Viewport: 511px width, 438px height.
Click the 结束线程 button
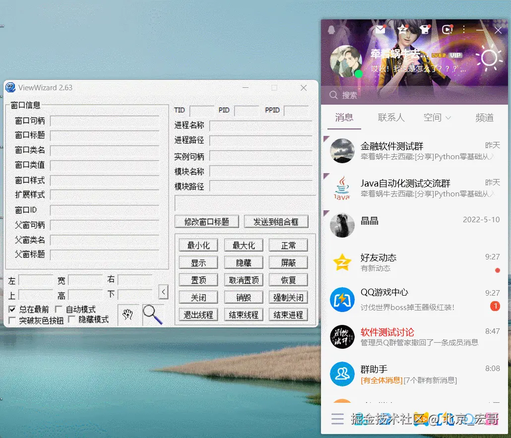tap(244, 315)
